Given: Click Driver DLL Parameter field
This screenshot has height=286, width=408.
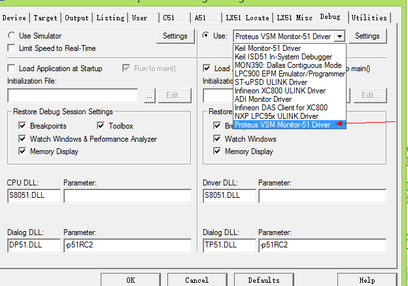Looking at the screenshot, I should [x=322, y=196].
